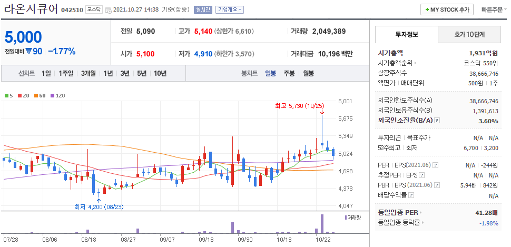Click the green plus MY STOCK 추가 button
The image size is (511, 247).
pos(447,10)
